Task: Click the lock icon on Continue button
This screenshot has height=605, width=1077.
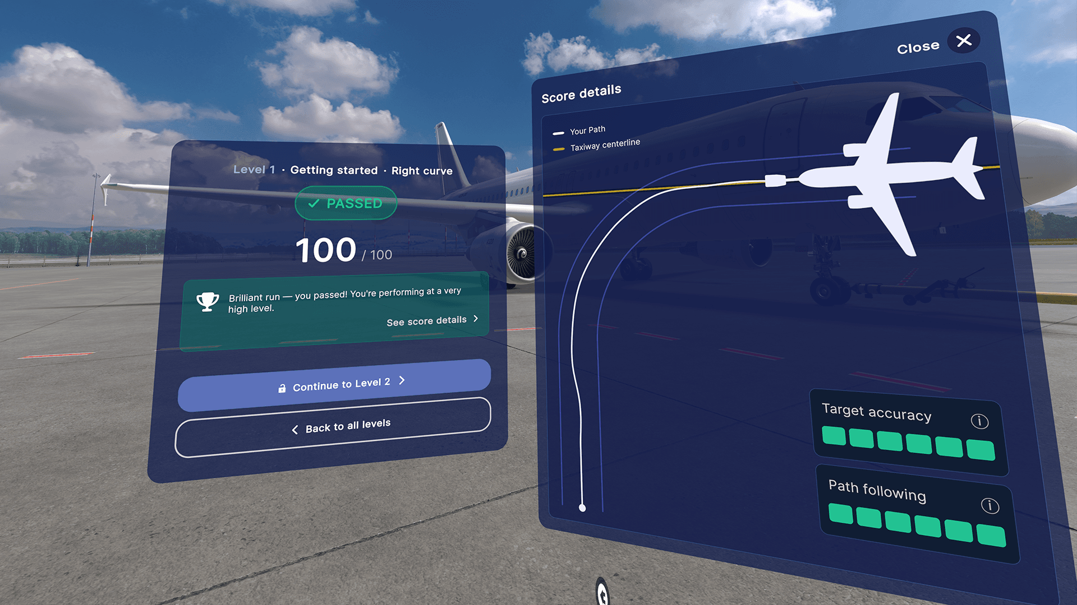Action: point(282,388)
